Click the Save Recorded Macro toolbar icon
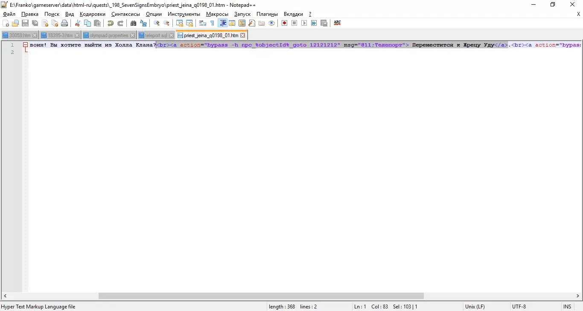The width and height of the screenshot is (583, 311). (324, 23)
